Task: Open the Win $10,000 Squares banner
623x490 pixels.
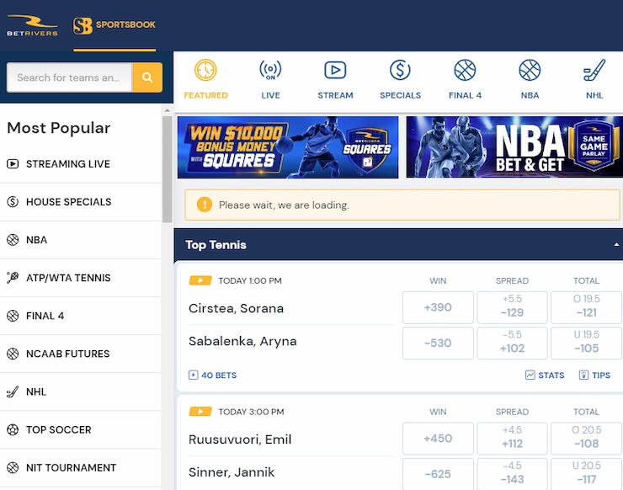Action: (x=288, y=147)
